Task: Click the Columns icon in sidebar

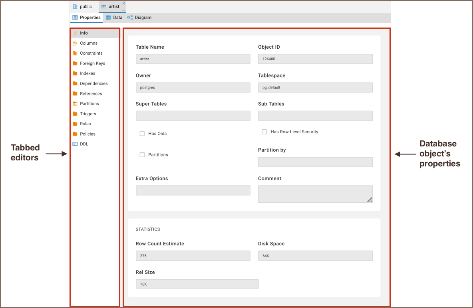Action: tap(75, 43)
